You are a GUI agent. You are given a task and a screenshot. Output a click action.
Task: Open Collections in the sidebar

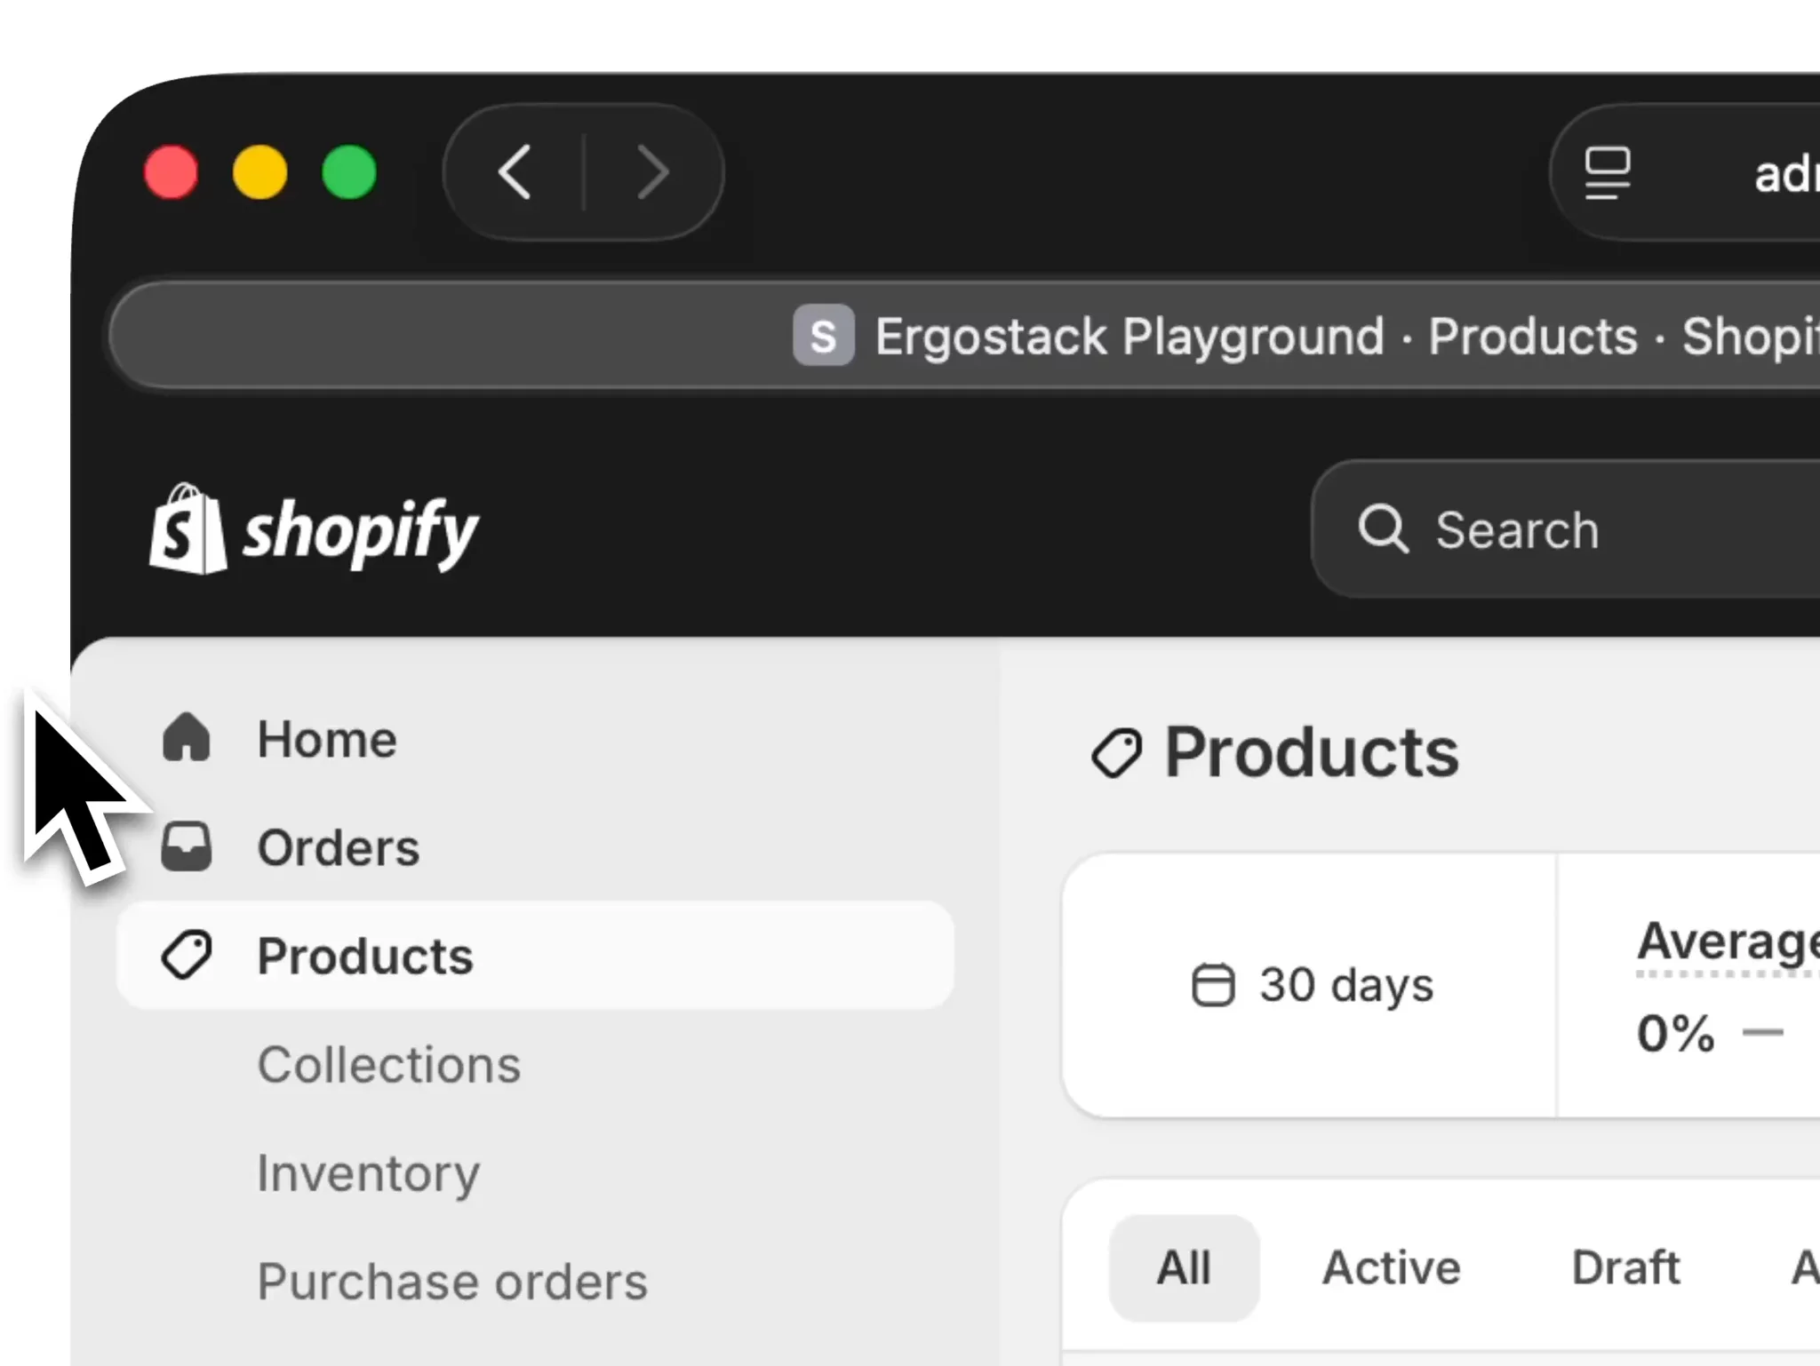[x=388, y=1064]
